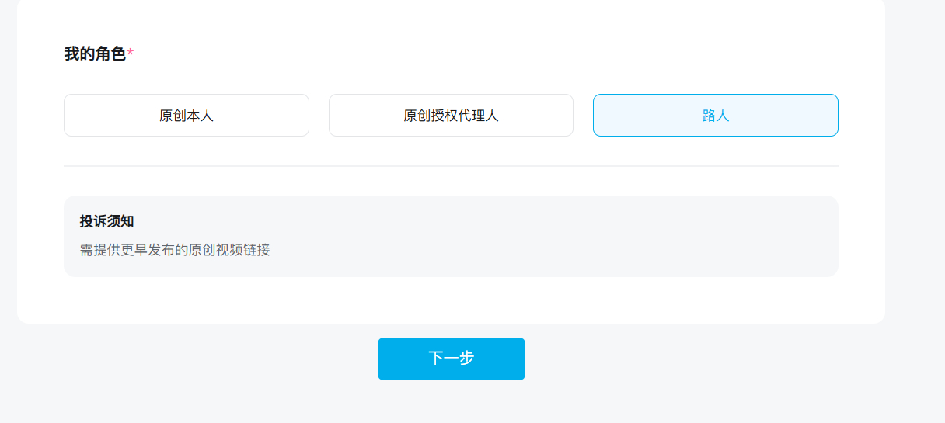Click the 我的角色 field label
The height and width of the screenshot is (423, 945).
[x=95, y=54]
